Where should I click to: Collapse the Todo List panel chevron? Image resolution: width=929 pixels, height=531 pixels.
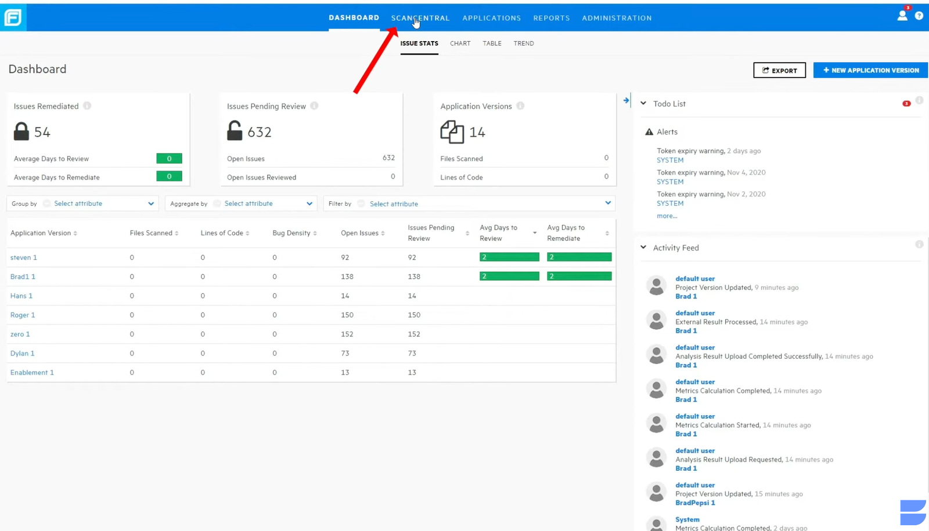[x=643, y=103]
